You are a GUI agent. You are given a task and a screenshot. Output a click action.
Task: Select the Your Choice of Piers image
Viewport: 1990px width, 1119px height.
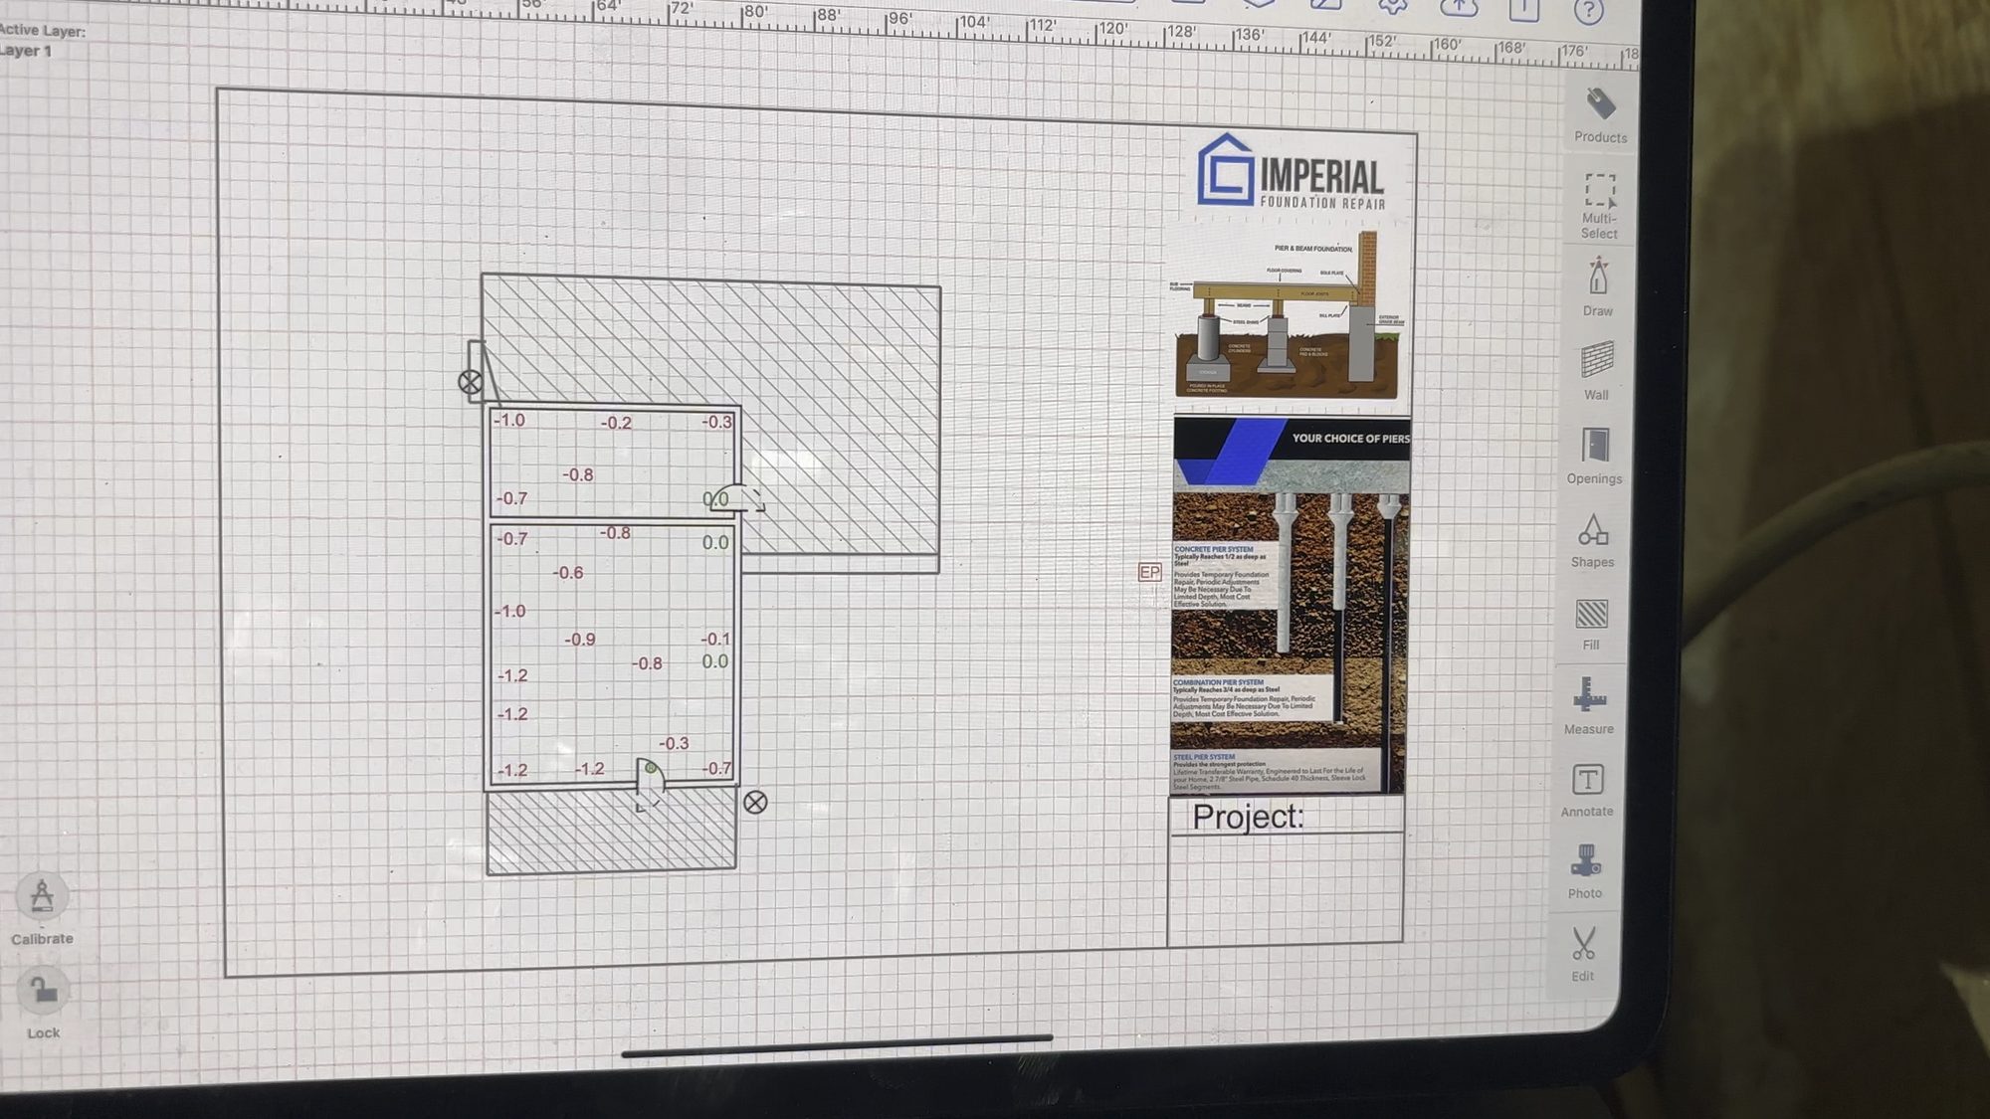click(x=1290, y=605)
